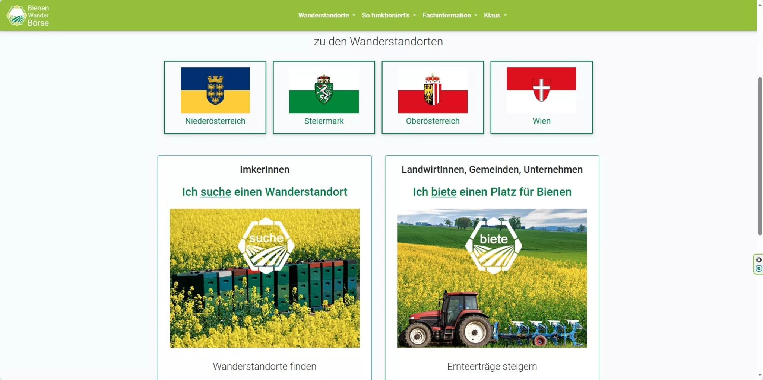This screenshot has height=380, width=763.
Task: Close the side widget with X icon
Action: pos(759,260)
